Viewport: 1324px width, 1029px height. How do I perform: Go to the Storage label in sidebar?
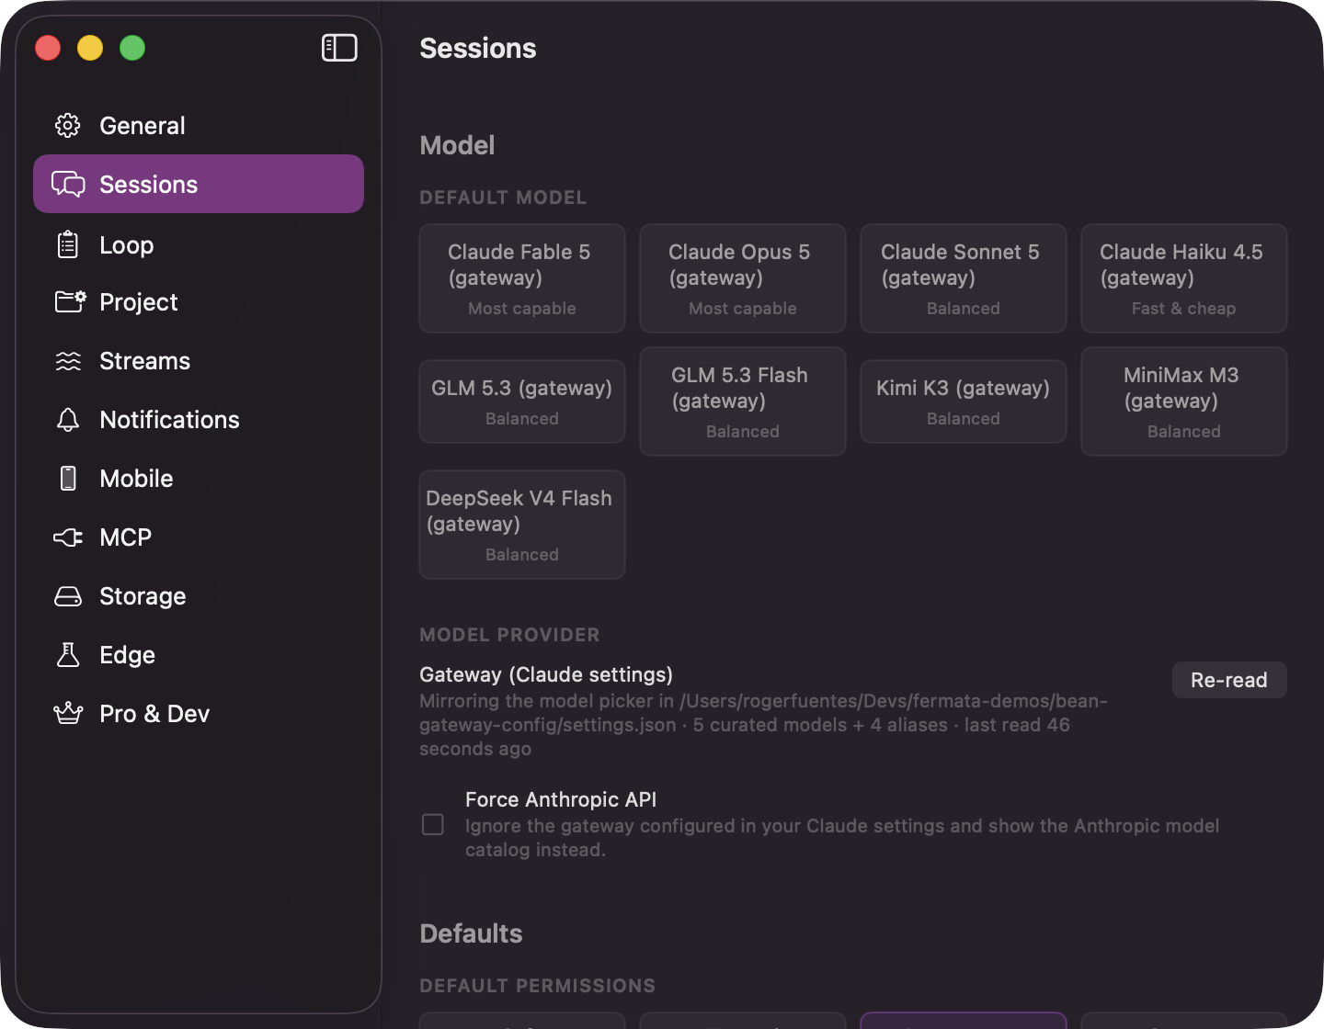(x=143, y=596)
